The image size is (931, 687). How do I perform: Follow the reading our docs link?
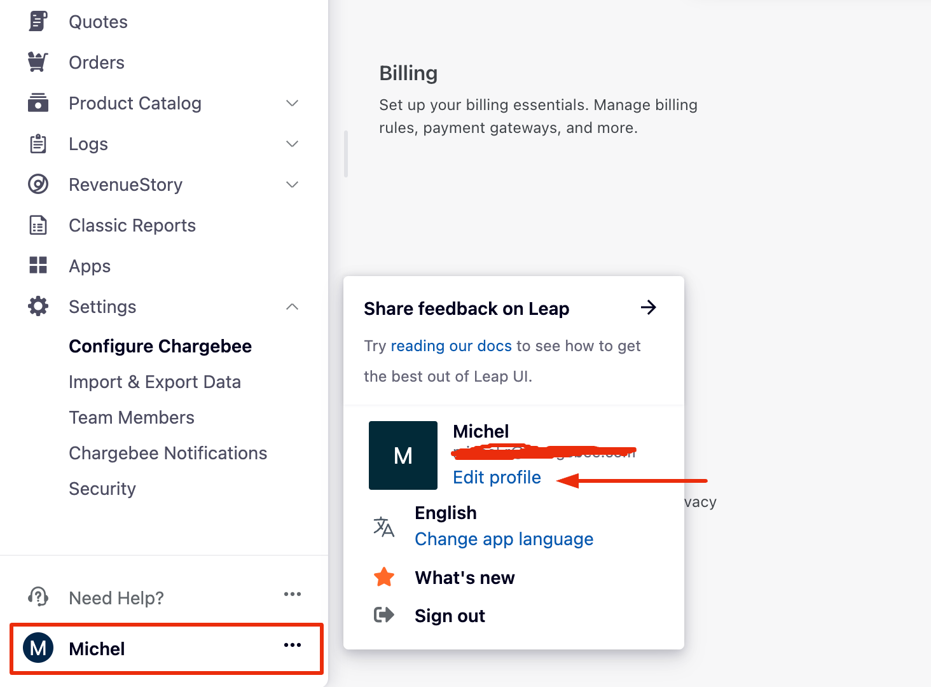(451, 345)
